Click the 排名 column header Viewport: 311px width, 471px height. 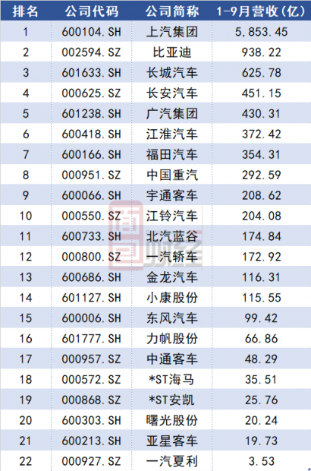click(26, 11)
